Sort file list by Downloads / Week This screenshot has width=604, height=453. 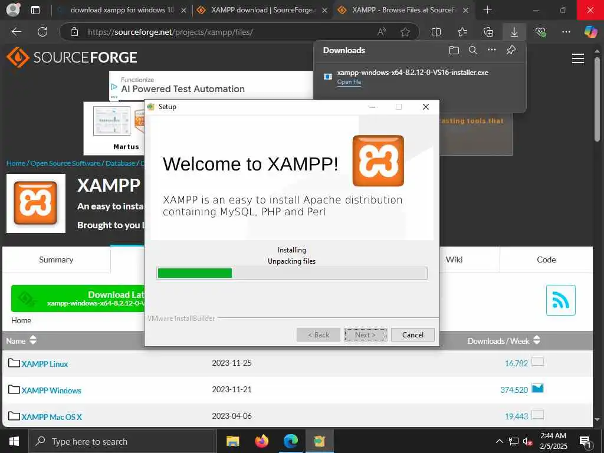(504, 340)
